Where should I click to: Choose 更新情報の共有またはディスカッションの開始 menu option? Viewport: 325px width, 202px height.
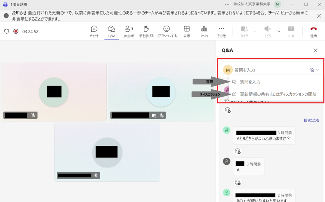[278, 94]
